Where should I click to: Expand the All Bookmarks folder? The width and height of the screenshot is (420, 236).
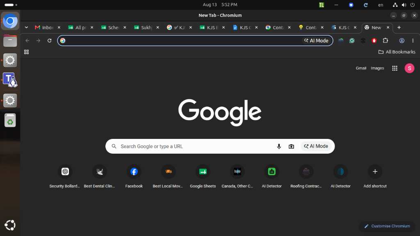(x=397, y=52)
